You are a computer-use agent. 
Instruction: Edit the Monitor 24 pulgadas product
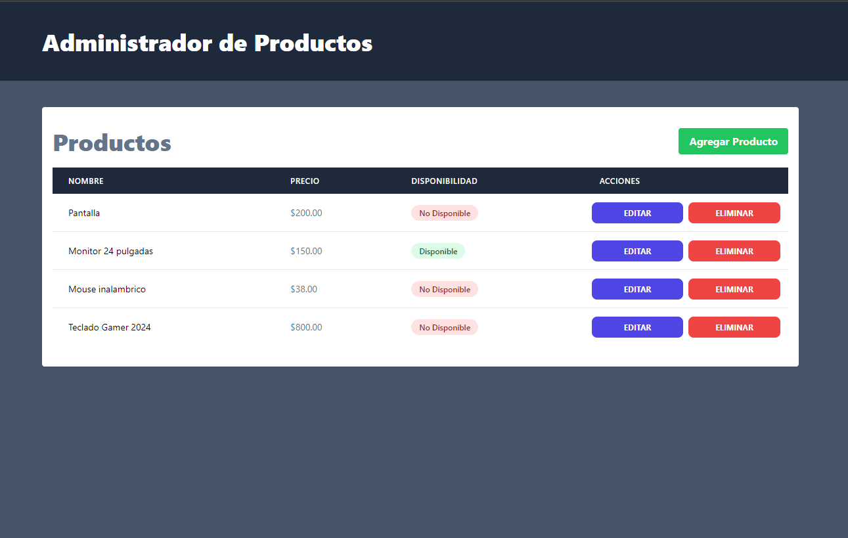[x=637, y=251]
